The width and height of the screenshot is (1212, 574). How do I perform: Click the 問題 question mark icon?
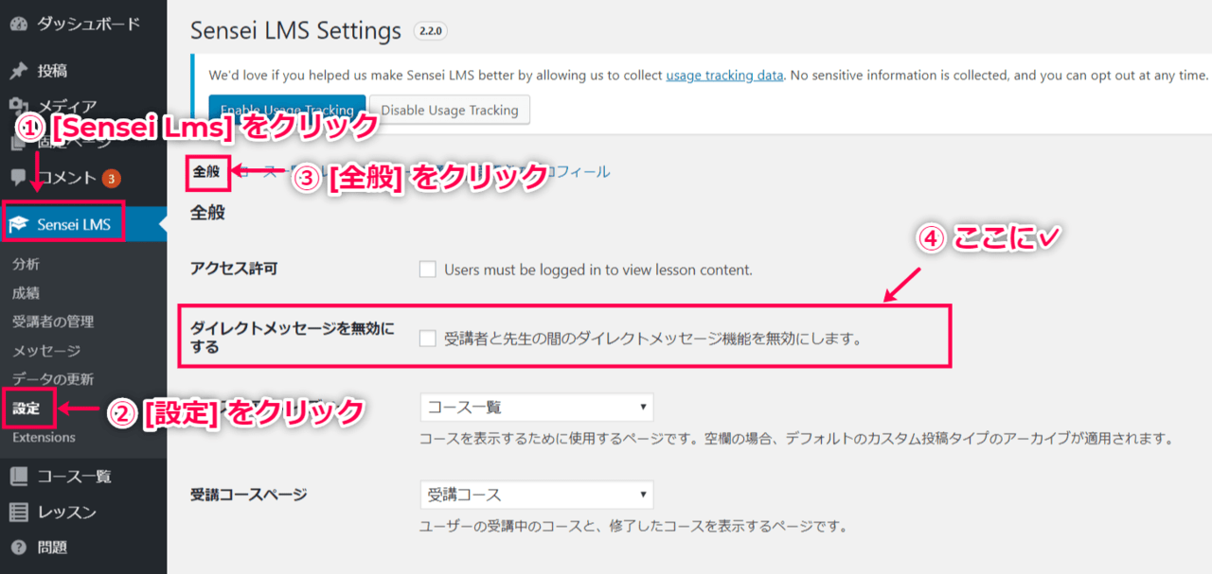pyautogui.click(x=18, y=548)
